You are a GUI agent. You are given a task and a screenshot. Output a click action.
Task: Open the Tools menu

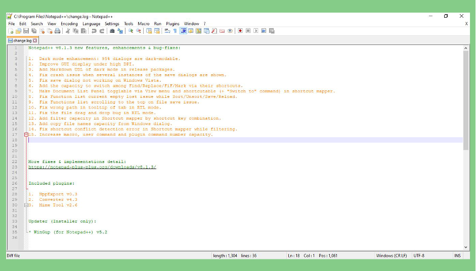coord(128,24)
